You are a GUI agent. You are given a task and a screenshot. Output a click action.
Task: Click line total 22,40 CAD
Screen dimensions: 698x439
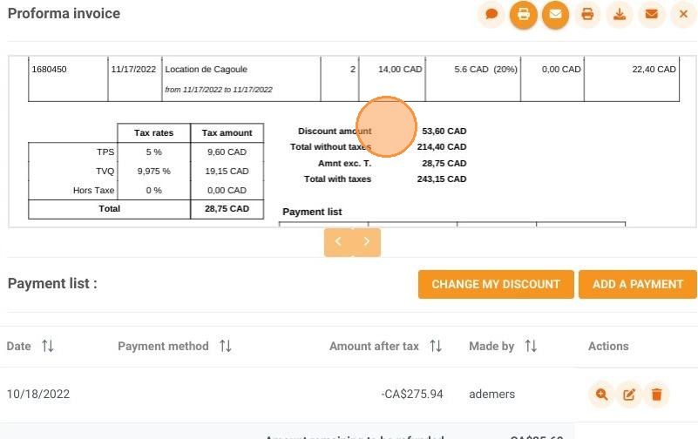[654, 70]
